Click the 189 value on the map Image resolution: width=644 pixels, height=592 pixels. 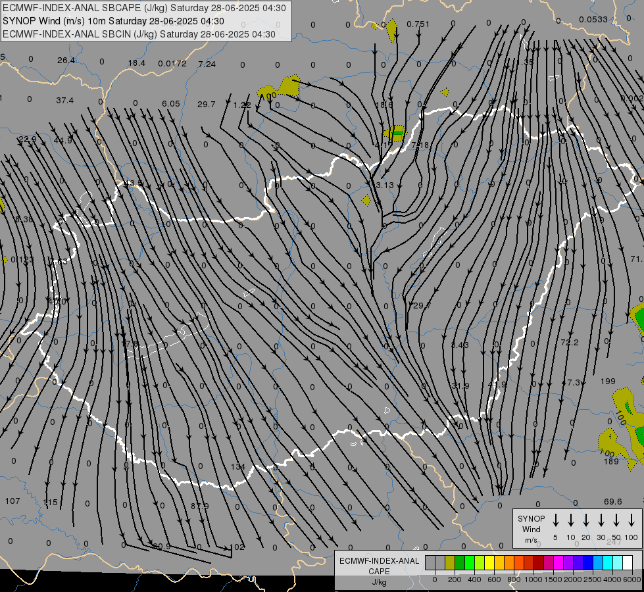coord(611,461)
